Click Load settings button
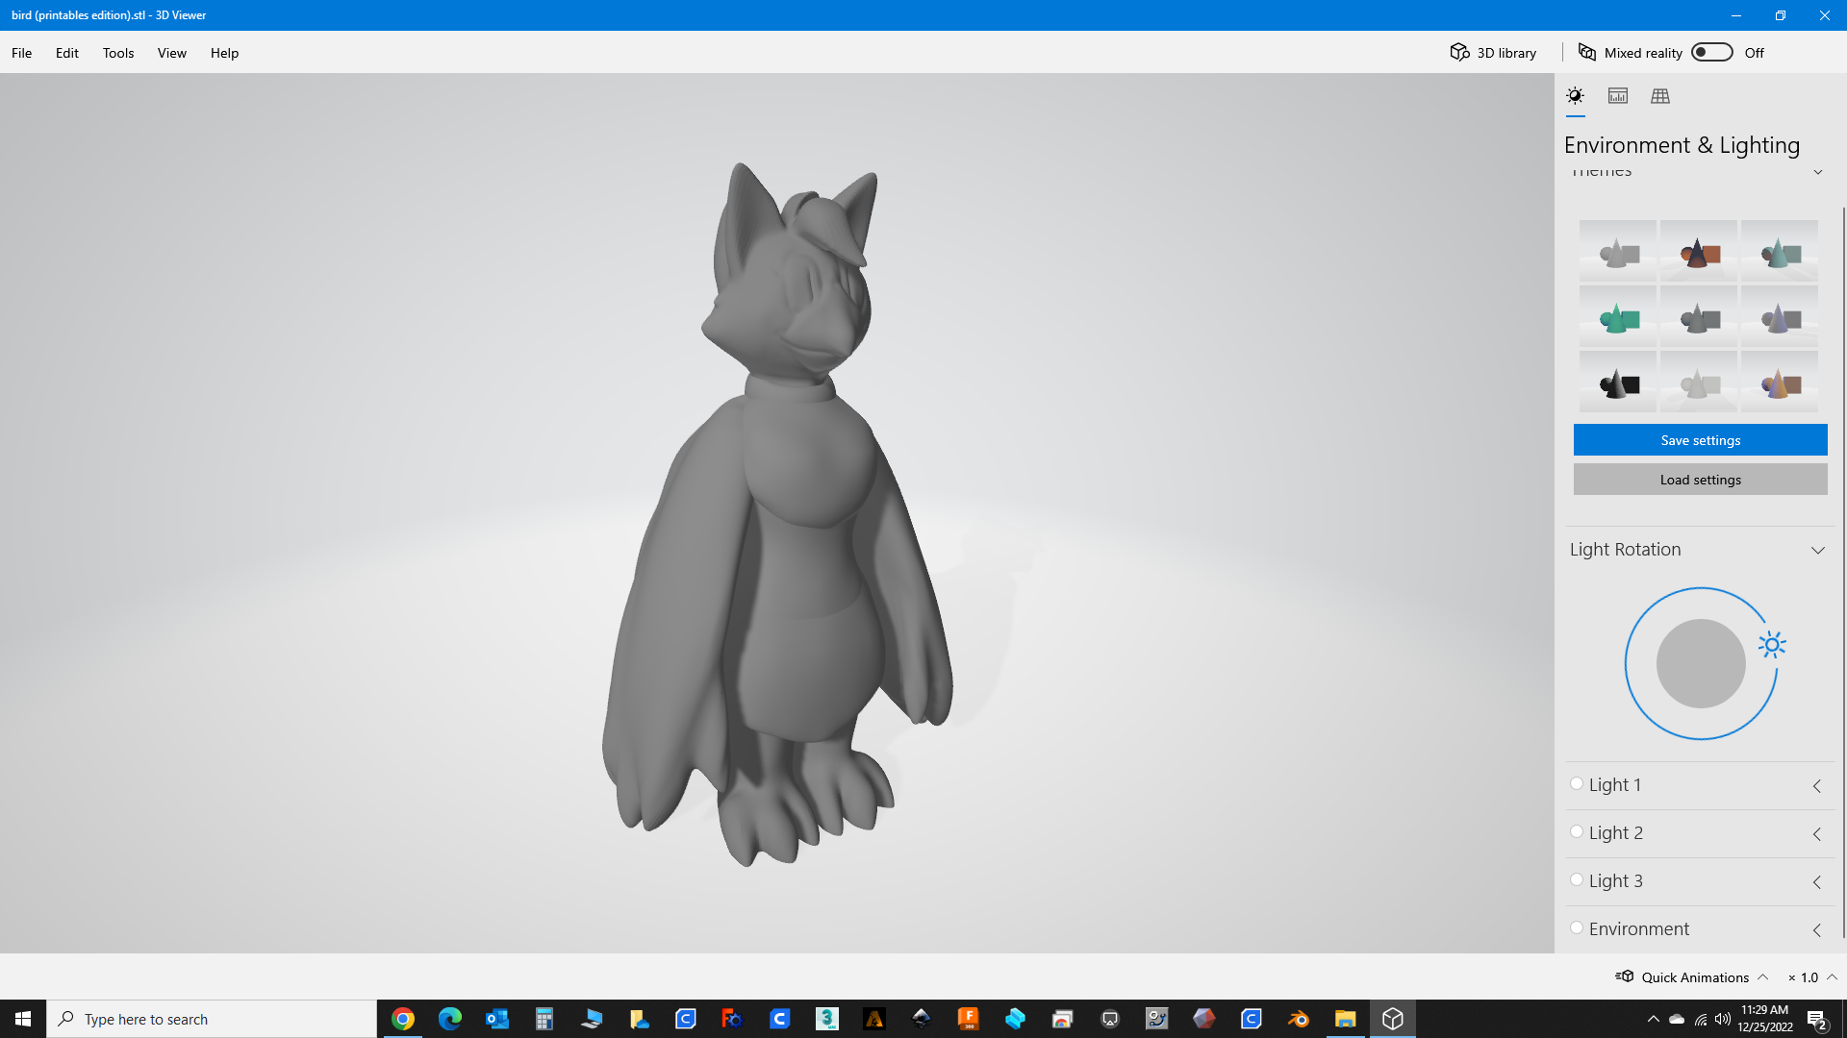Screen dimensions: 1847x1038 coord(1701,480)
